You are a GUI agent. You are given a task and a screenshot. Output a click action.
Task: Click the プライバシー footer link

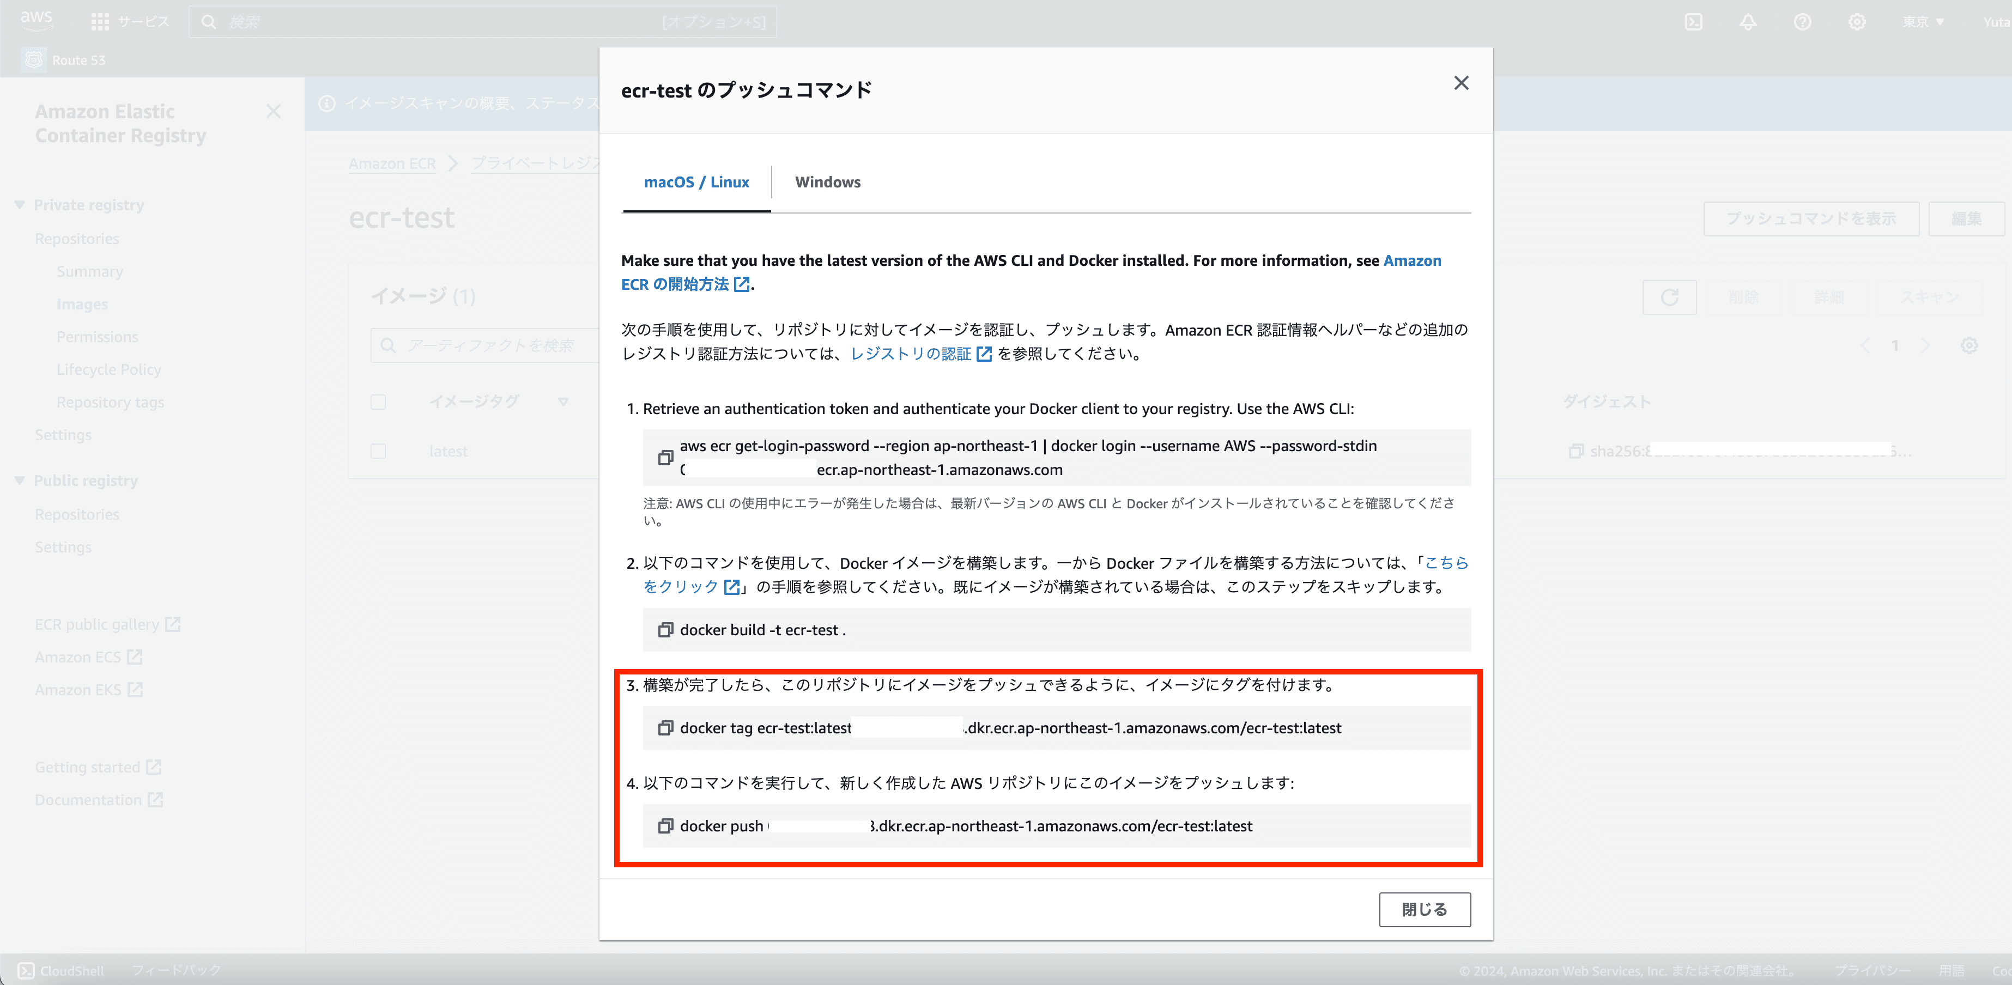[x=1872, y=971]
